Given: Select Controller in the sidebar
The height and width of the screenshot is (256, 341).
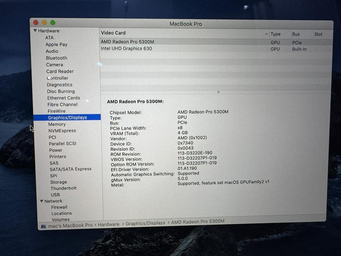Looking at the screenshot, I should [x=58, y=78].
